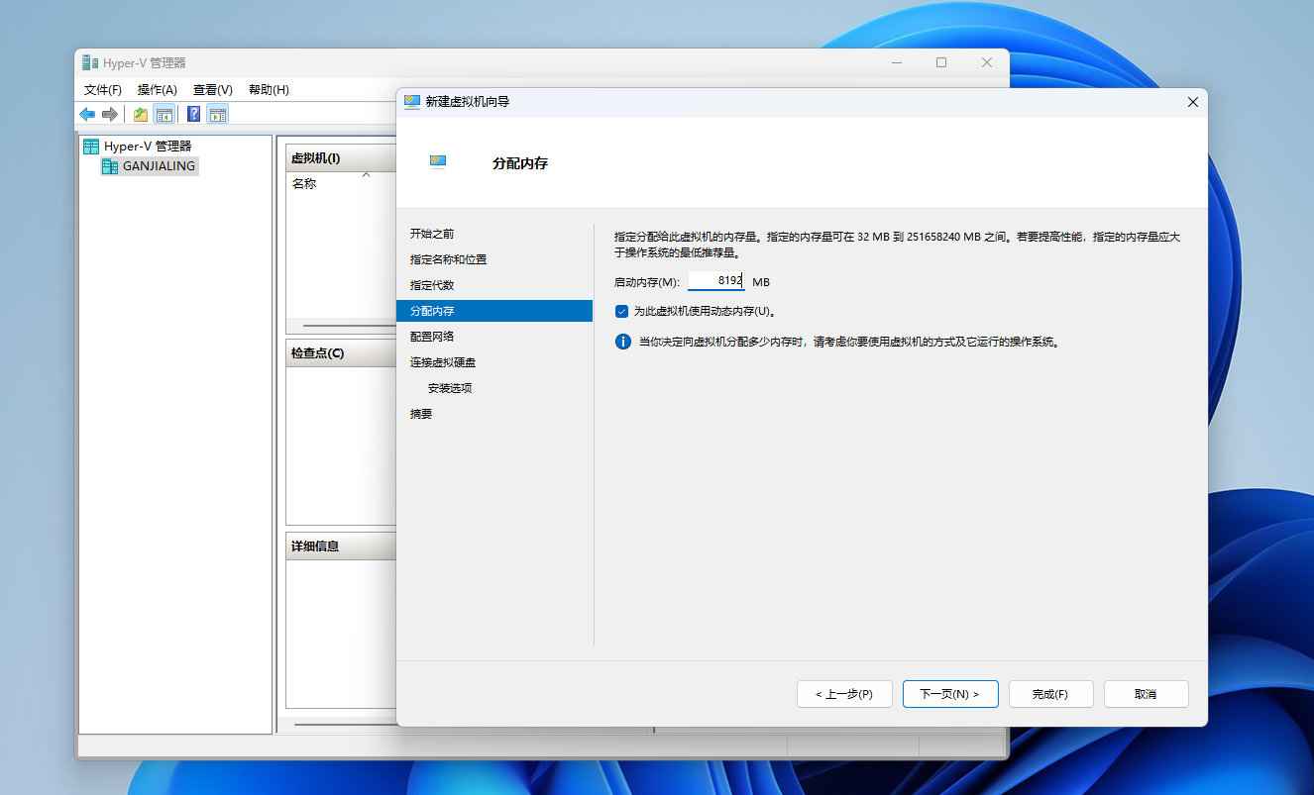
Task: Click the 详细信息 panel header
Action: (342, 547)
